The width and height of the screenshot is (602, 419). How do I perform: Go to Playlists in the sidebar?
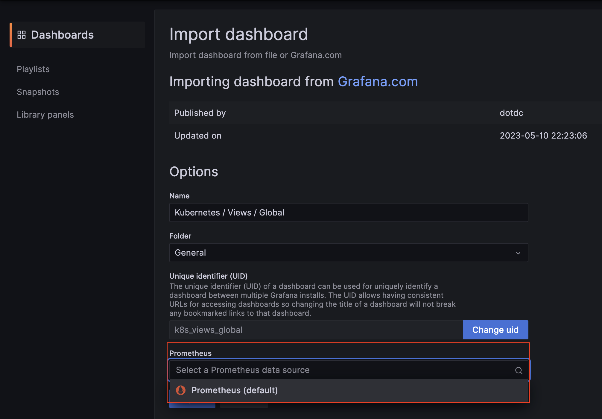point(33,69)
